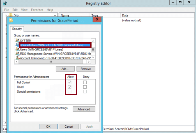Click the horizontal scrollbar thumb in group list
The width and height of the screenshot is (196, 133).
click(51, 61)
